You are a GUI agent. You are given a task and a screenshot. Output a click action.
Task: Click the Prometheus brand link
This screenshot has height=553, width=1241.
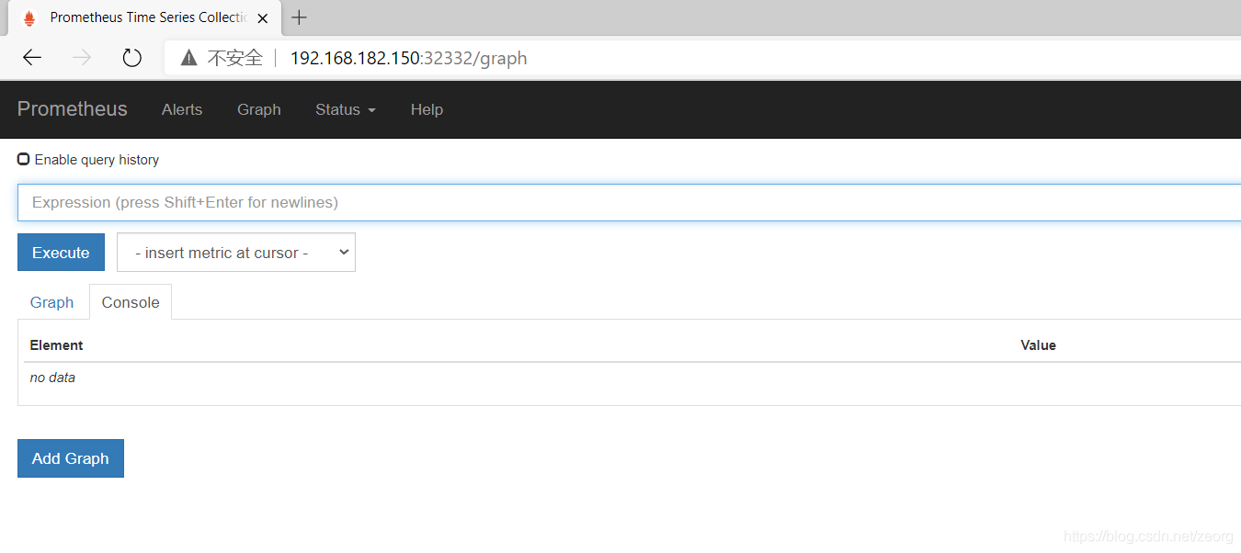pos(72,109)
